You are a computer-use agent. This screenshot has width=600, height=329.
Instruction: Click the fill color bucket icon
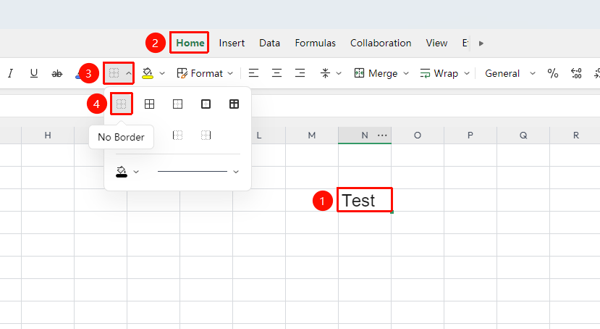[x=148, y=73]
